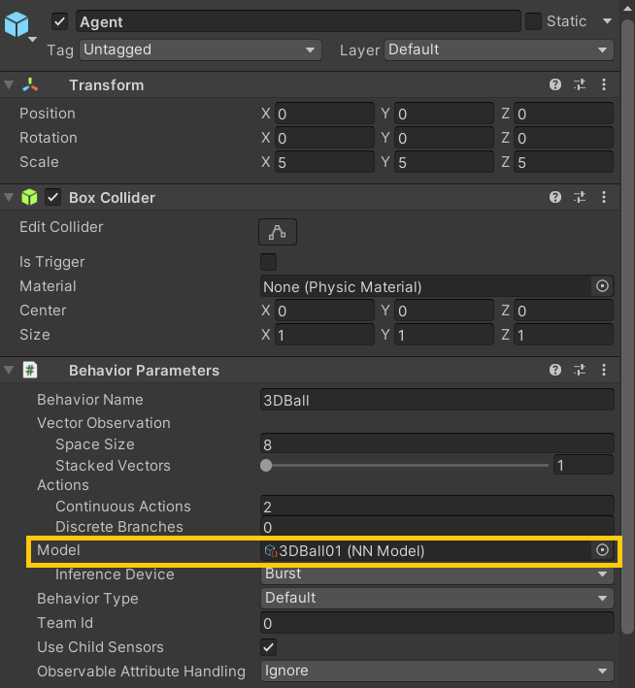Toggle the Agent active checkbox
Screen dimensions: 635x688
click(x=60, y=21)
